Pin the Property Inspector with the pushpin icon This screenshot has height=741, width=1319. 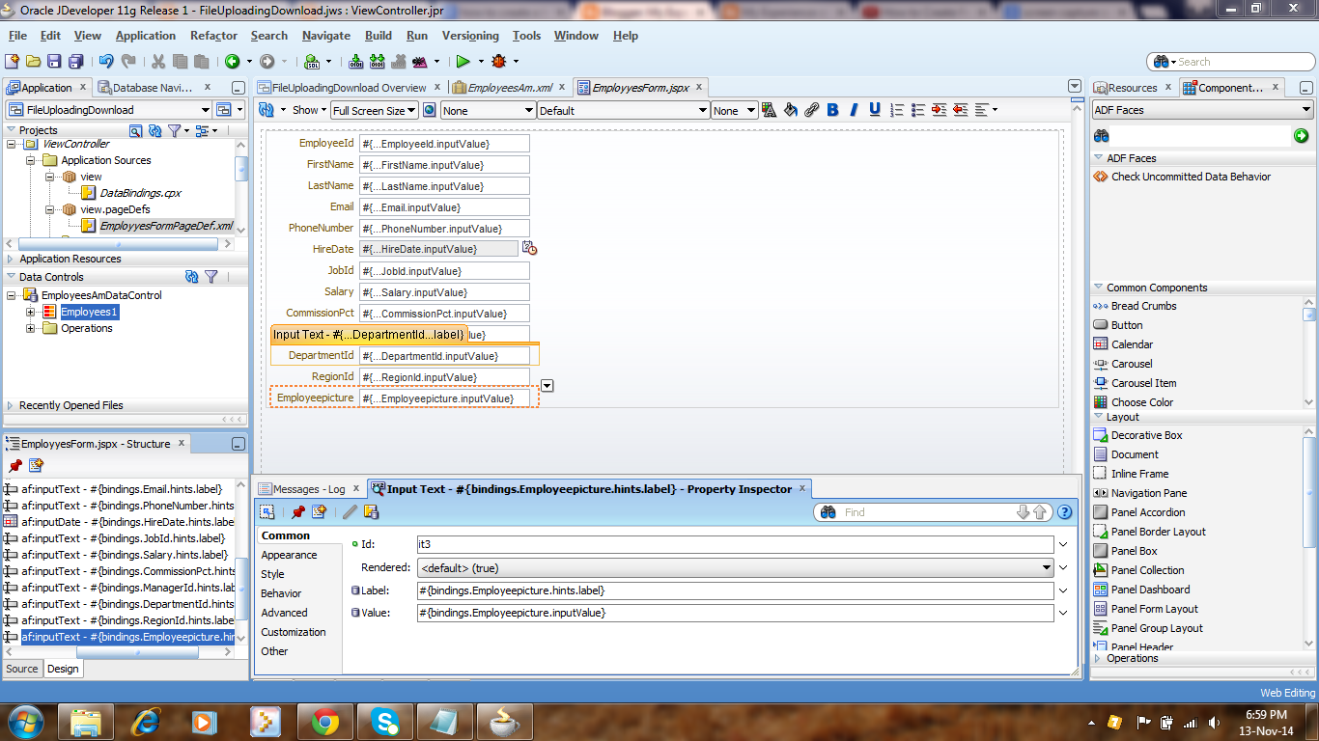(x=298, y=512)
